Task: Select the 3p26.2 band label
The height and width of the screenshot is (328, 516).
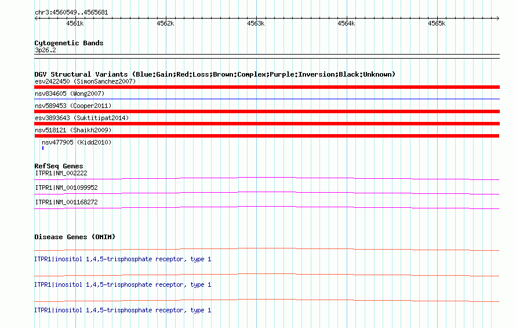Action: [x=45, y=50]
